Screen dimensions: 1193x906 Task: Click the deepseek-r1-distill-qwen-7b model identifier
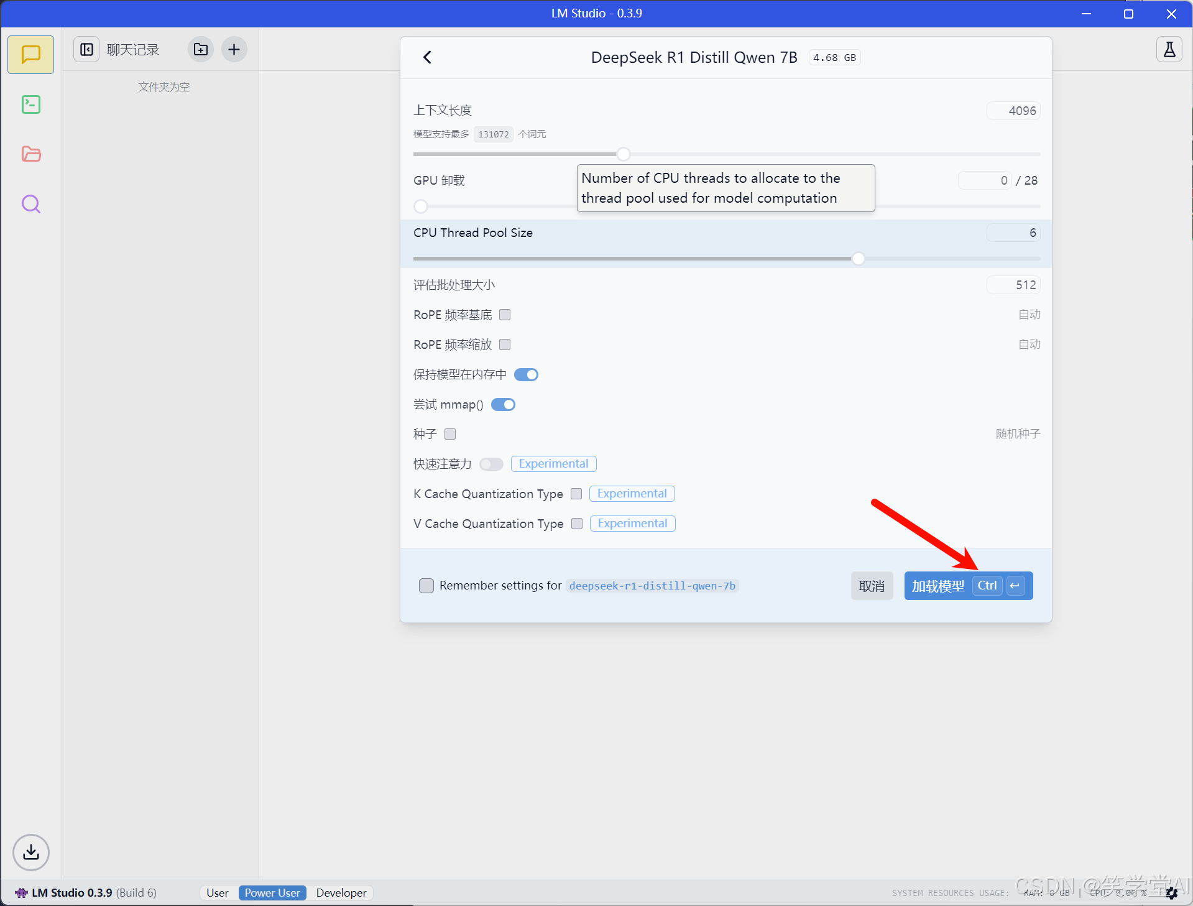pos(652,586)
